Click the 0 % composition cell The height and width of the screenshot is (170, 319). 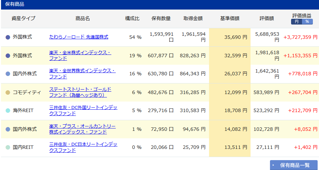[137, 148]
